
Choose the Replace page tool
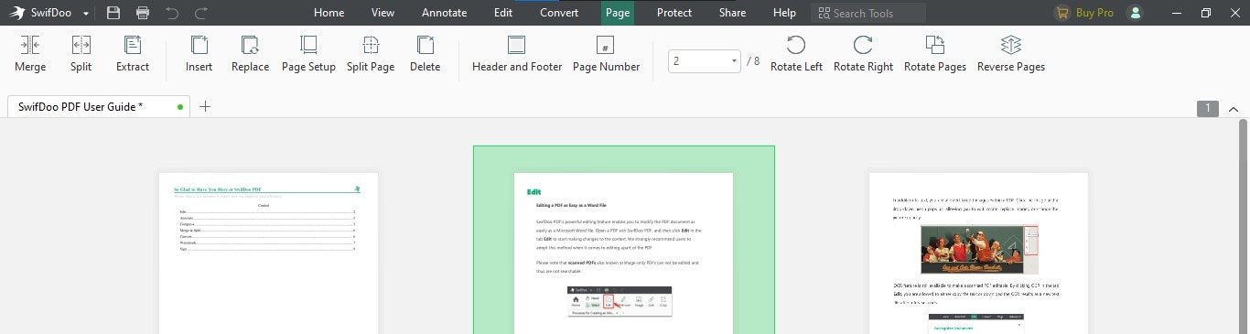[250, 45]
